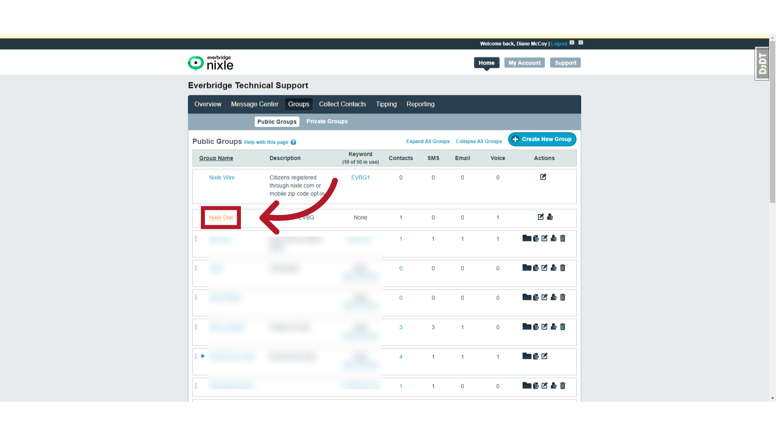The width and height of the screenshot is (776, 436).
Task: Open the Collect Contacts tab
Action: click(x=342, y=104)
